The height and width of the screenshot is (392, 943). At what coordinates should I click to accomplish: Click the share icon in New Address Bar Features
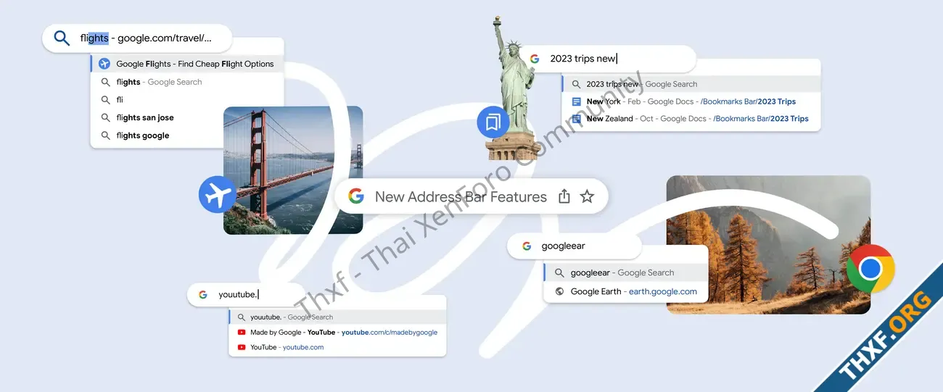pyautogui.click(x=564, y=196)
